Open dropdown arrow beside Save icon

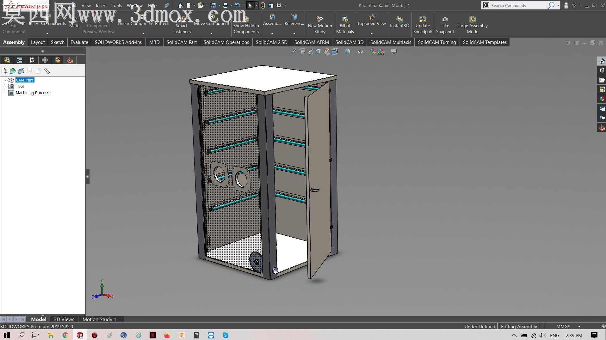[x=219, y=5]
